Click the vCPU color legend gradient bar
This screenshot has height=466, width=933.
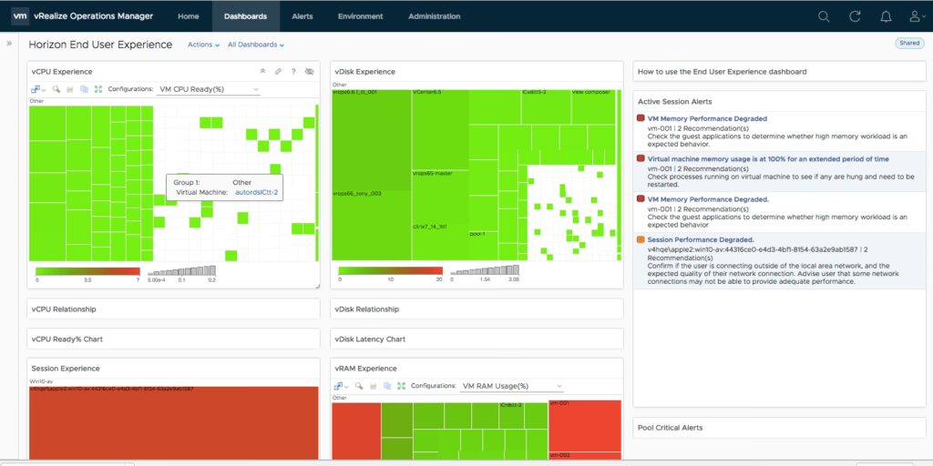(87, 271)
